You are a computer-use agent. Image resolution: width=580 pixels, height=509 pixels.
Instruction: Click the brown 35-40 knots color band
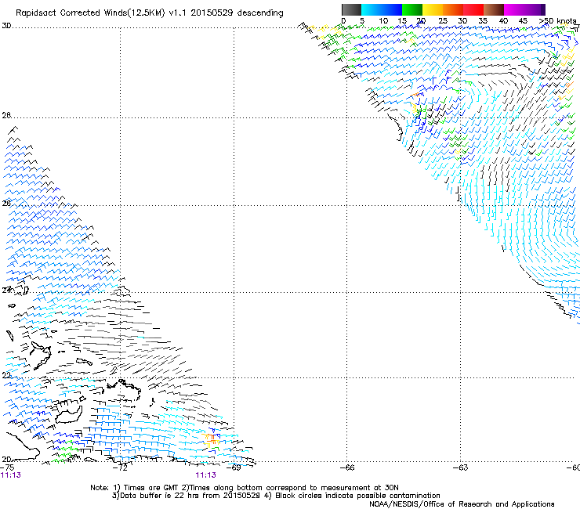(x=494, y=9)
